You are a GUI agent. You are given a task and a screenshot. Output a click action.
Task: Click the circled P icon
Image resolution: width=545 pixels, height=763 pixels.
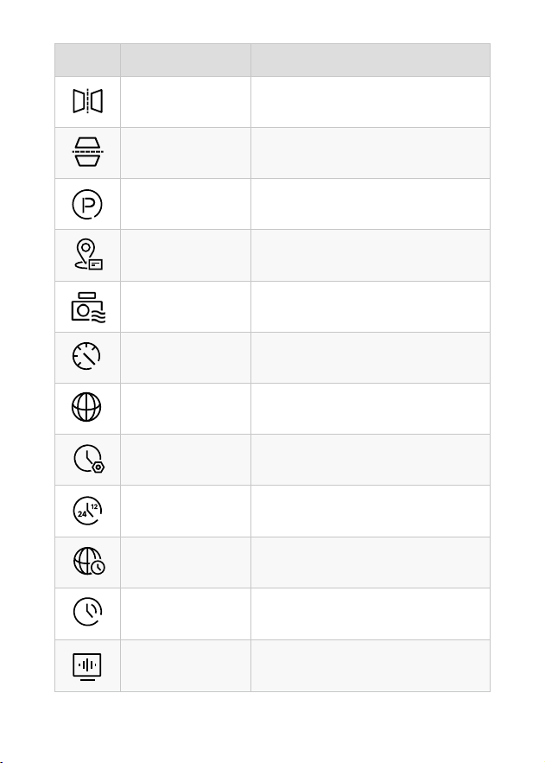[87, 204]
